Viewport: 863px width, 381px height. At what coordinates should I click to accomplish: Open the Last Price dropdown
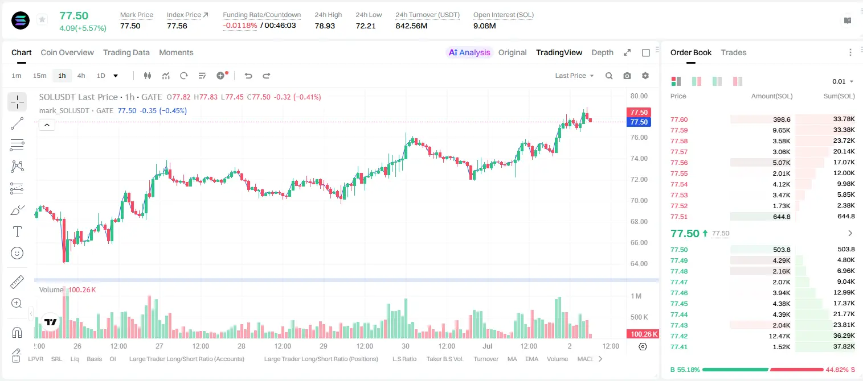(x=574, y=76)
